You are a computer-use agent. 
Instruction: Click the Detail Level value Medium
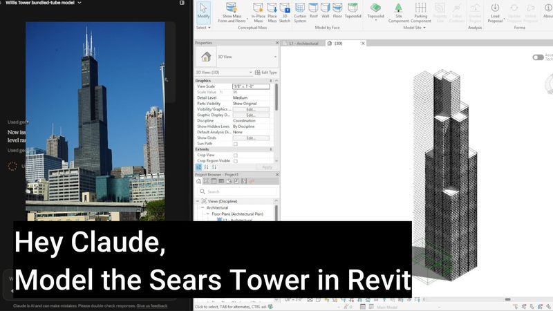[x=240, y=98]
